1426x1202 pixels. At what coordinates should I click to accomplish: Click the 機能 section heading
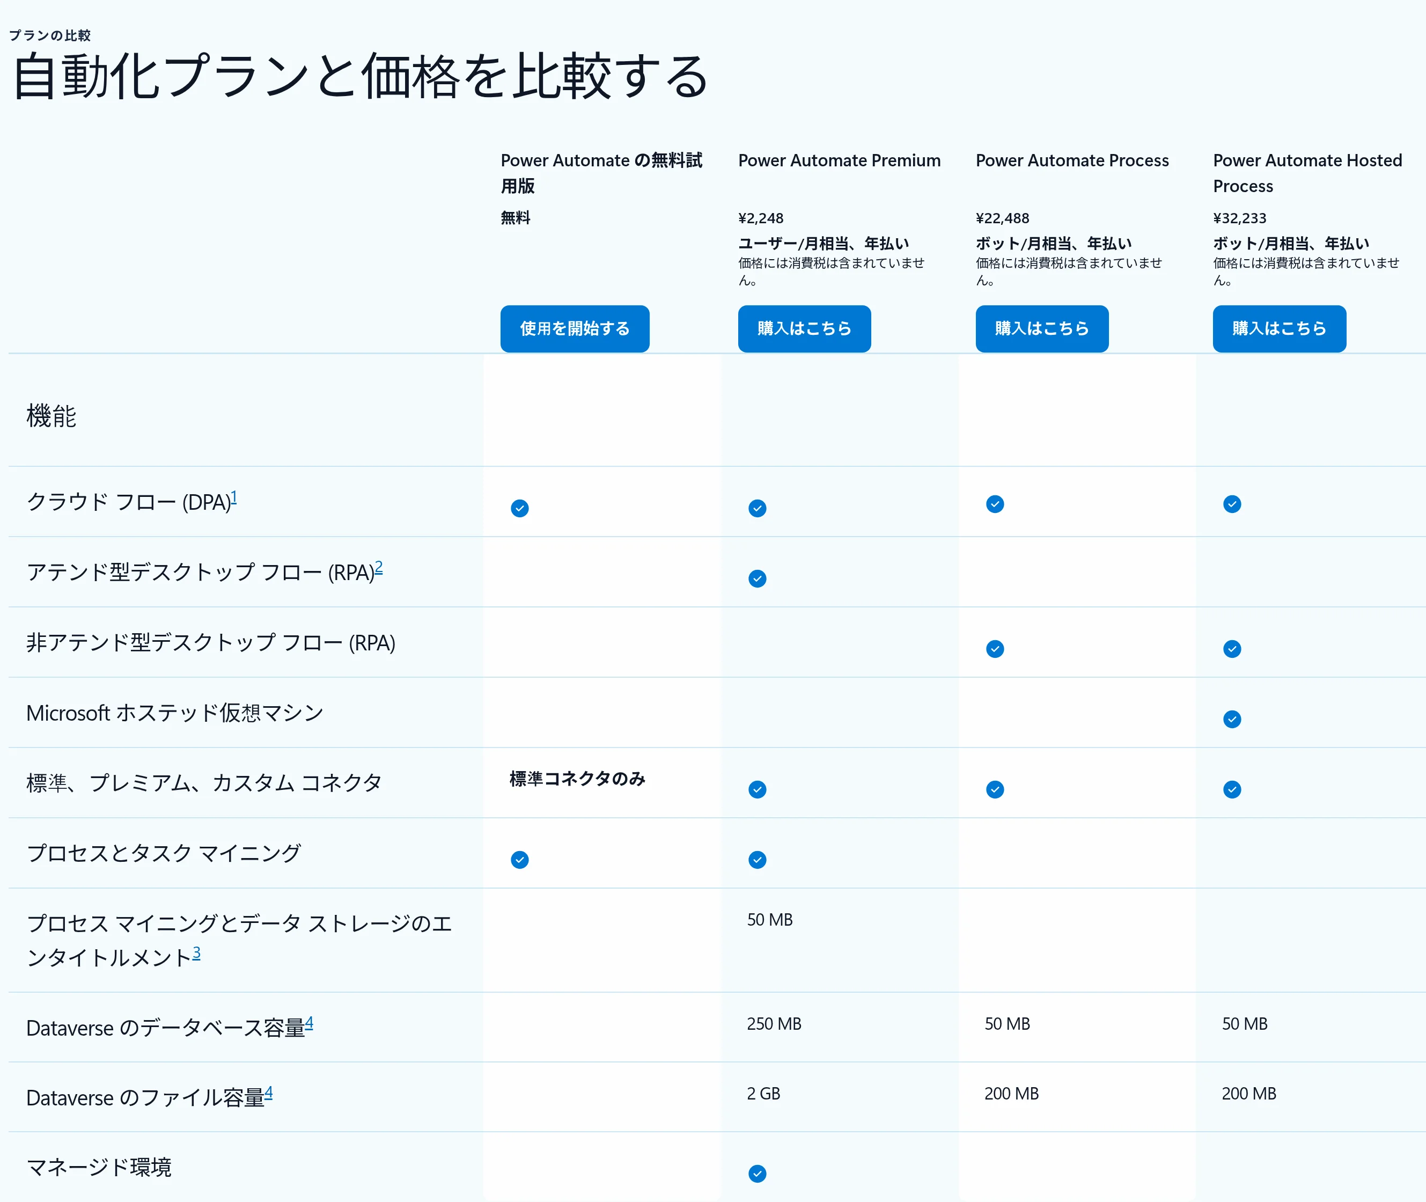(51, 416)
